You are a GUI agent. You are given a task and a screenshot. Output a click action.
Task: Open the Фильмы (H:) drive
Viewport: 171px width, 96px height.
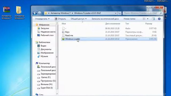click(x=46, y=84)
